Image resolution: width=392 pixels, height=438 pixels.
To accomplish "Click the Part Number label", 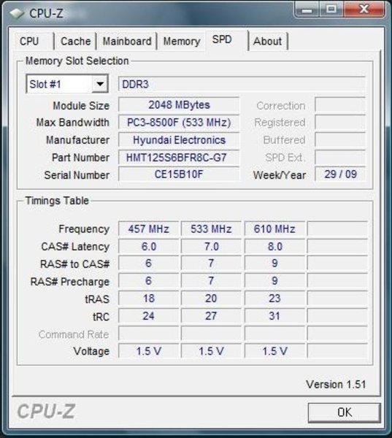I will coord(80,158).
